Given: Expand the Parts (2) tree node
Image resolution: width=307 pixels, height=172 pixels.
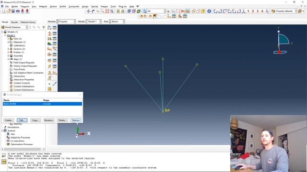Looking at the screenshot, I should 8,39.
